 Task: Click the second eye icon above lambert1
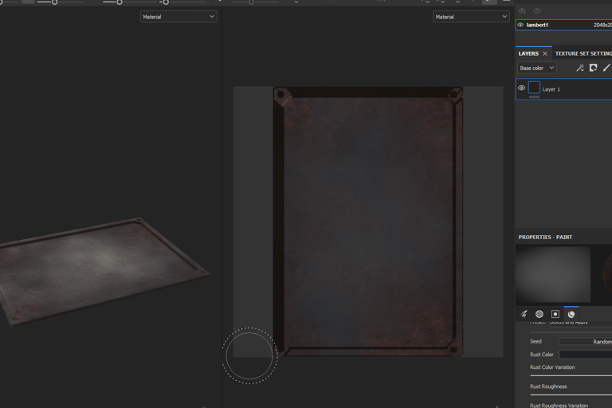537,11
